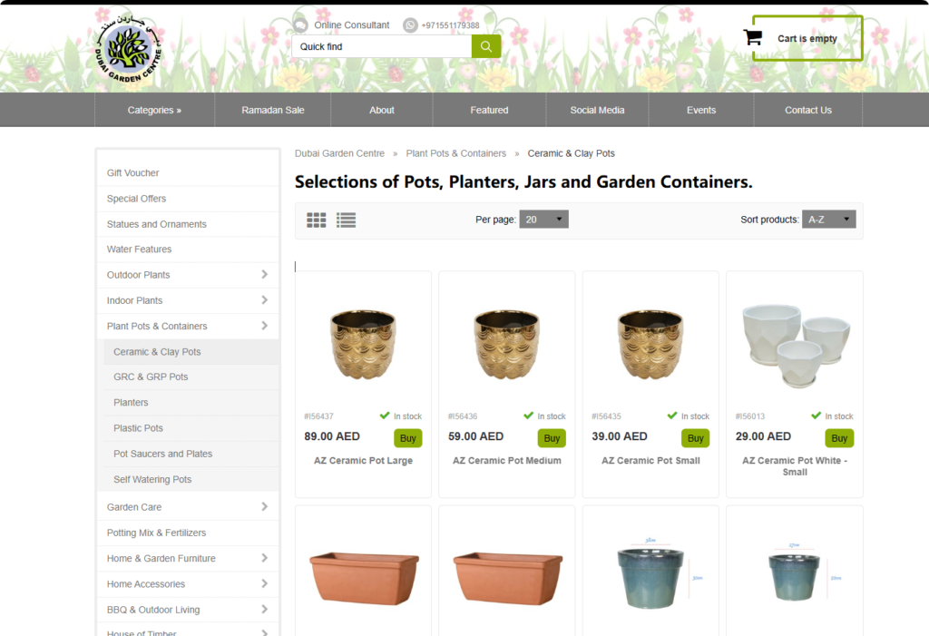Viewport: 929px width, 636px height.
Task: Open the Categories menu
Action: pos(154,110)
